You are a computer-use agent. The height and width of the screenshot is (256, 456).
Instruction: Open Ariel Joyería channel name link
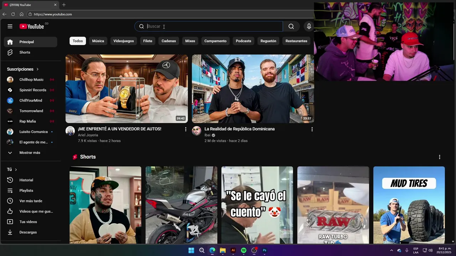88,135
